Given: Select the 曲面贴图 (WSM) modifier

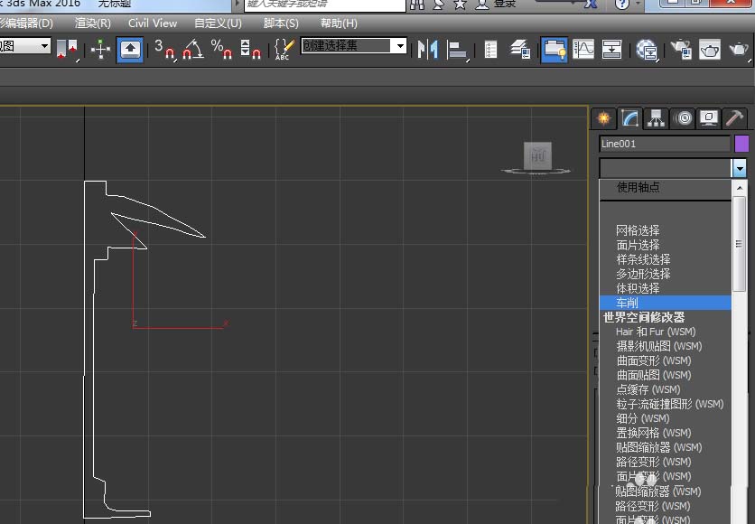Looking at the screenshot, I should 654,375.
